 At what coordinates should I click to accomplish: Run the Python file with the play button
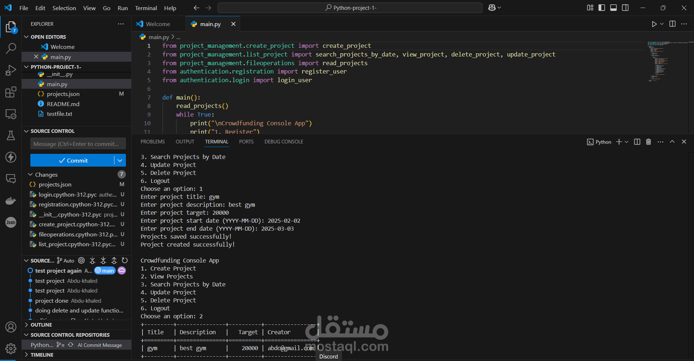654,24
